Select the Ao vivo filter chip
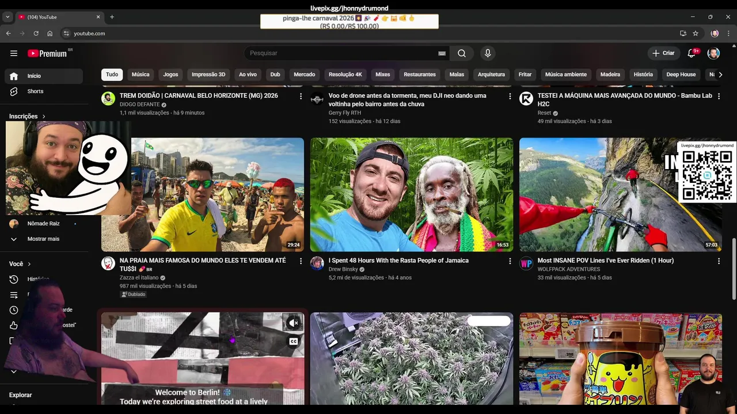The width and height of the screenshot is (737, 414). [248, 75]
